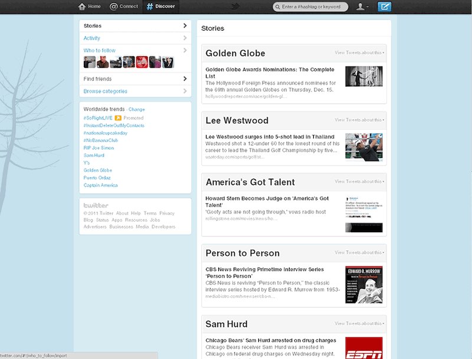Image resolution: width=472 pixels, height=359 pixels.
Task: Open Lee Westwood surges headline
Action: point(270,137)
